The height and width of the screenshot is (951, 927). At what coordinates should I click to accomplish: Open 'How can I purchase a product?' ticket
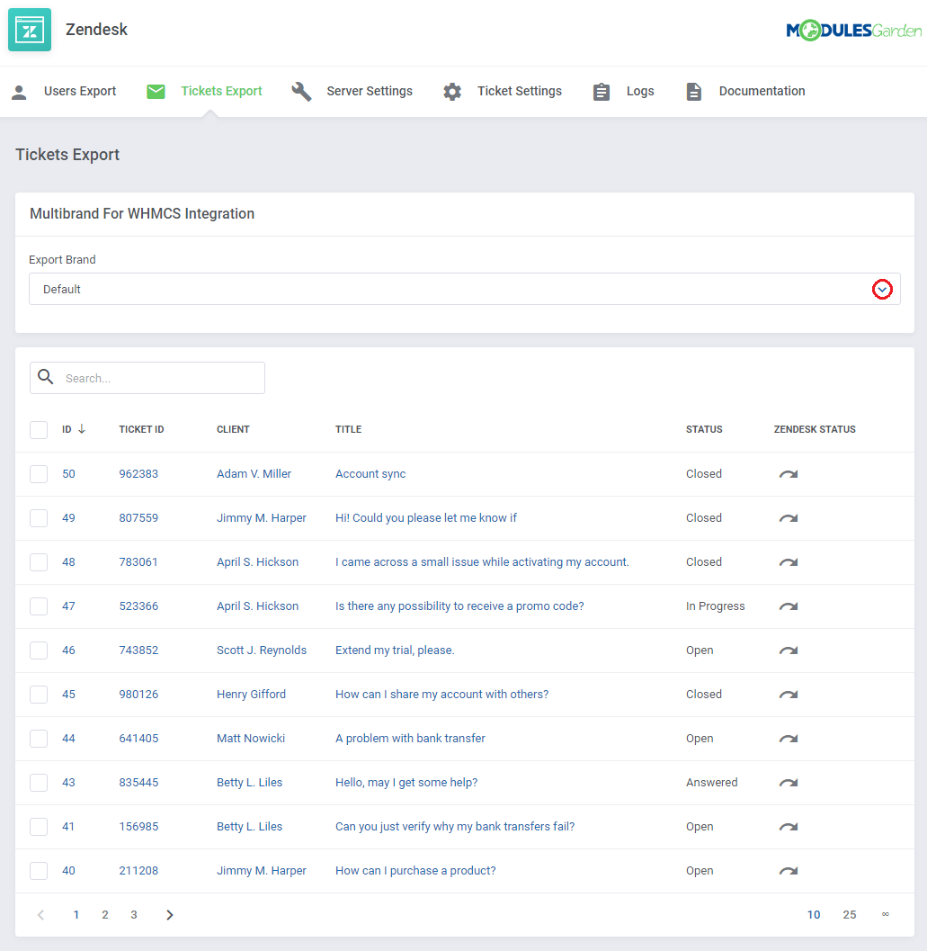(415, 870)
